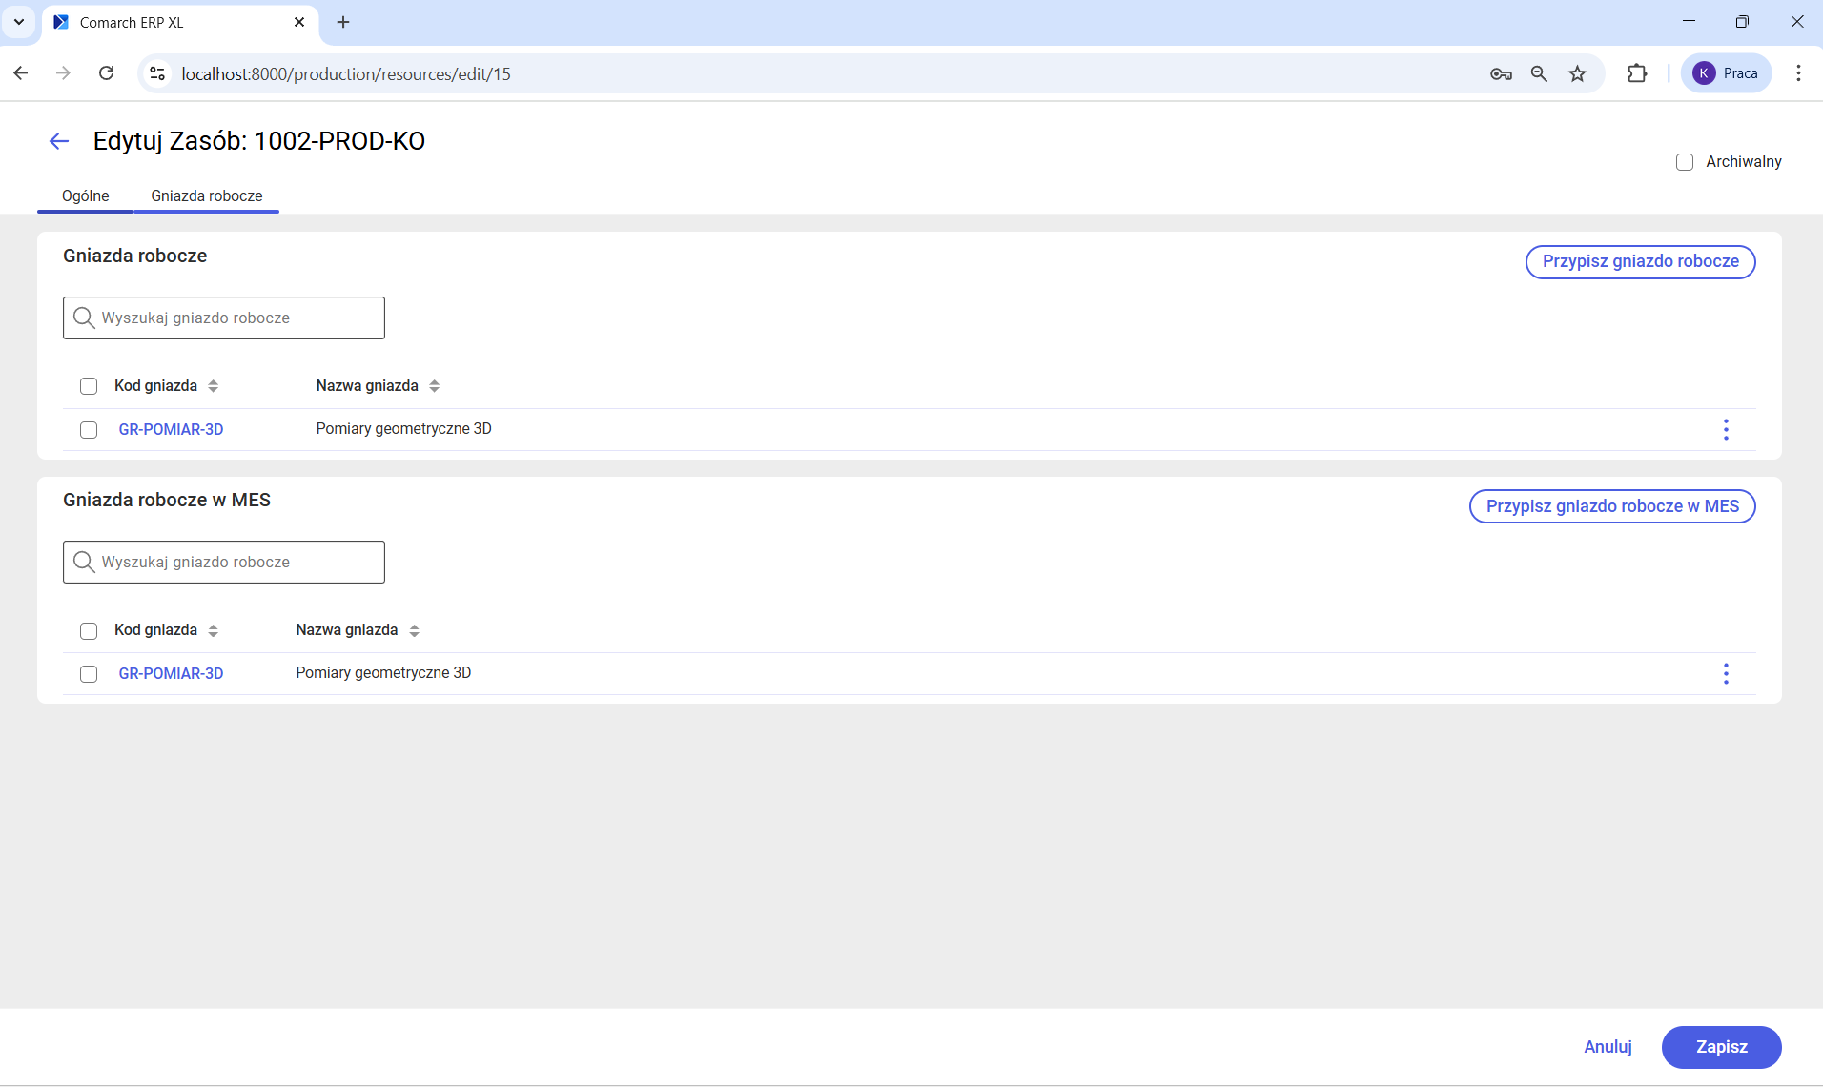Go back using the blue arrow beside Edytuj Zasób
Screen dimensions: 1823x1087
(59, 141)
